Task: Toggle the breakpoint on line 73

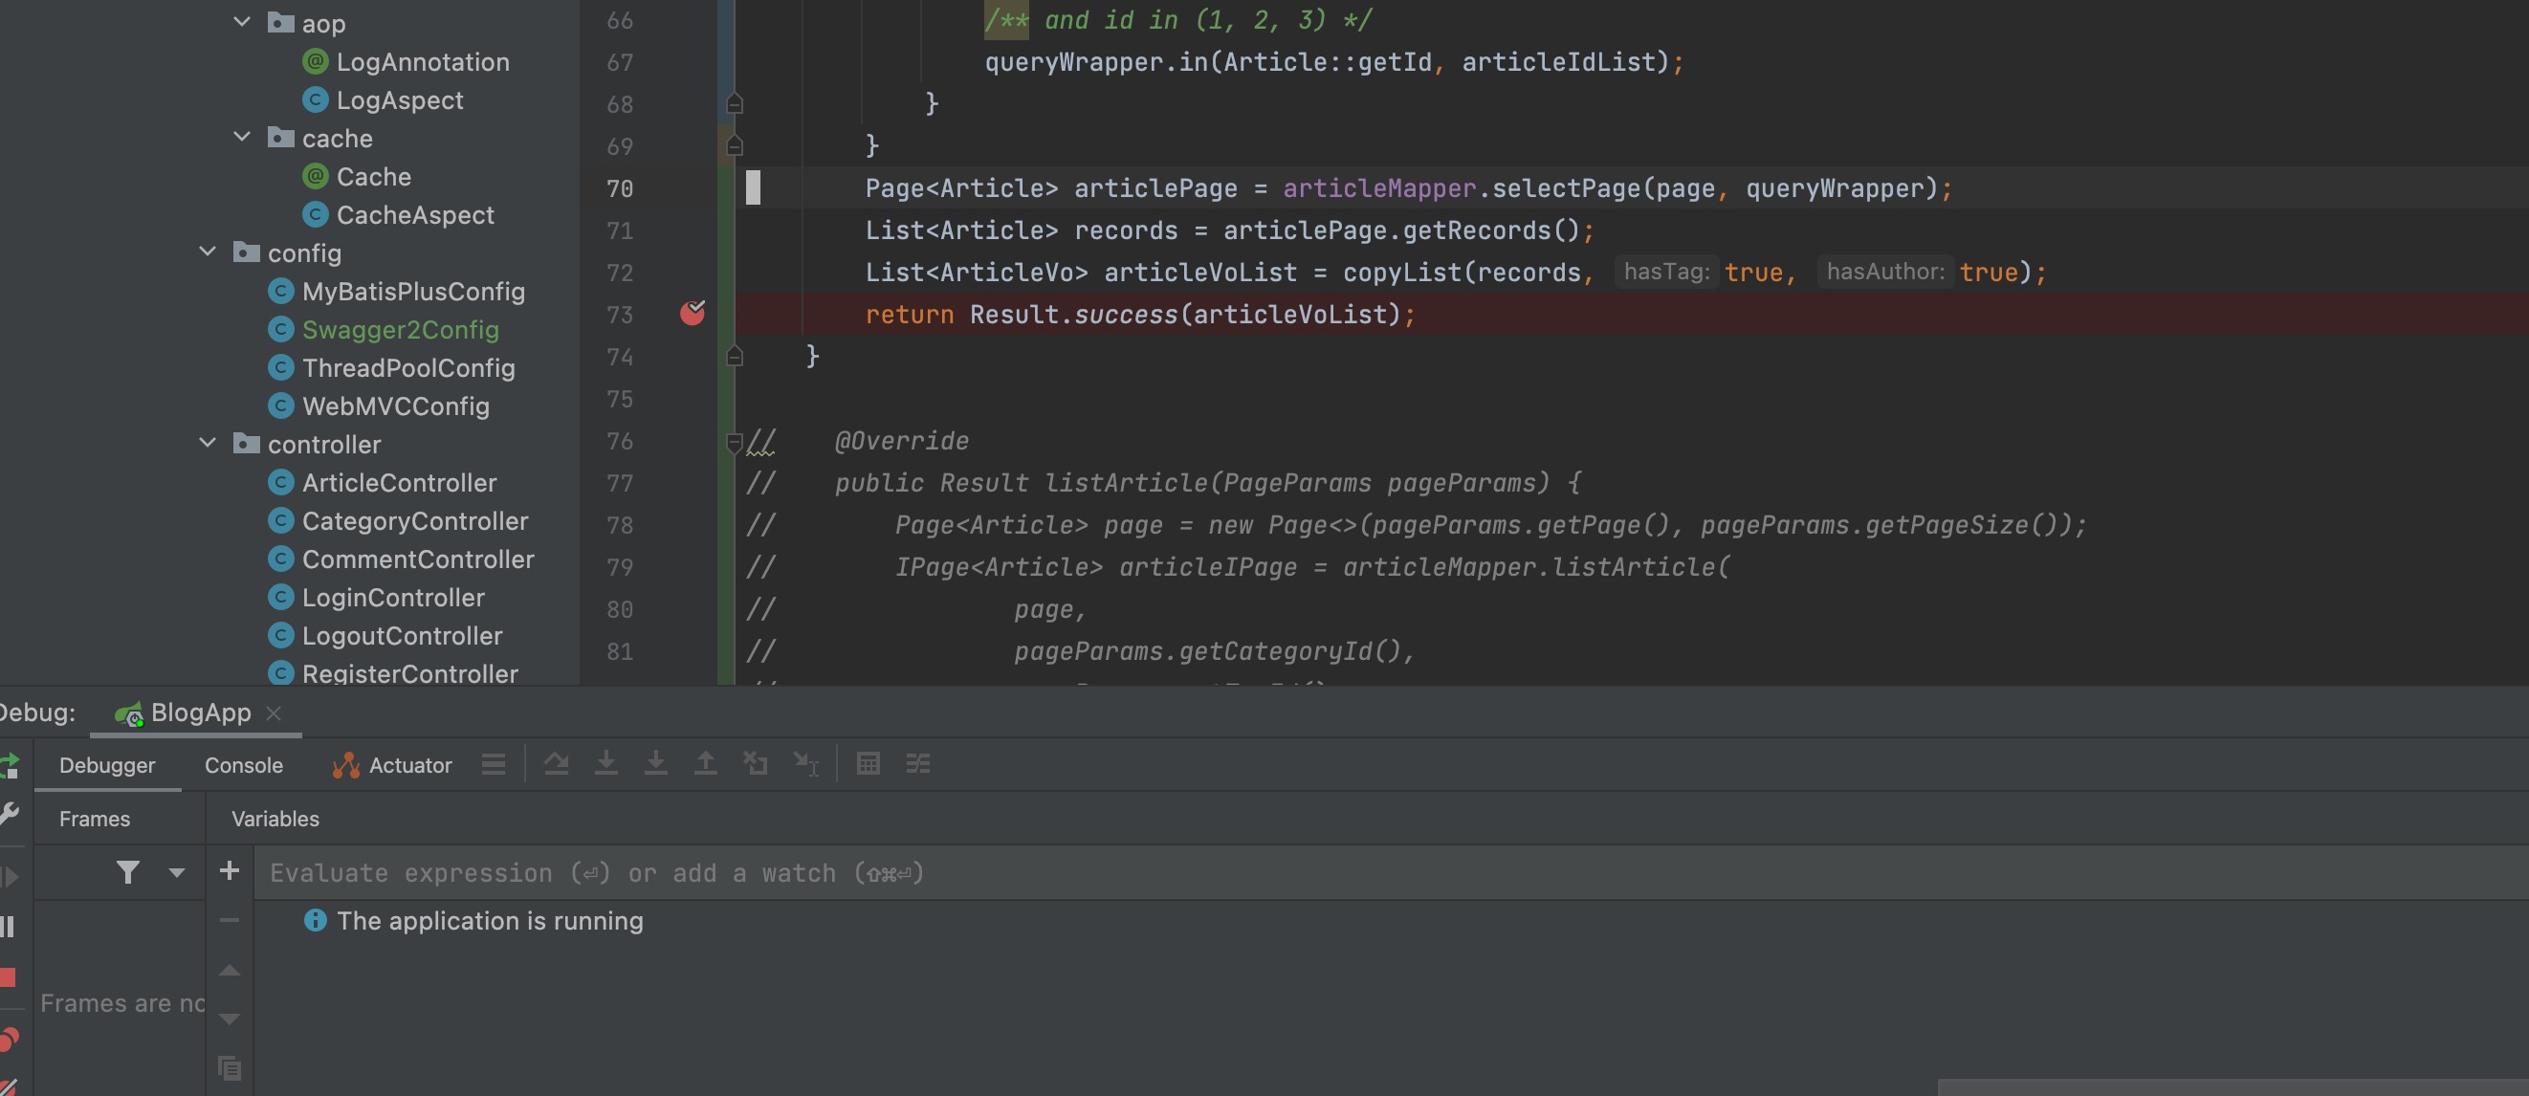Action: pyautogui.click(x=693, y=314)
